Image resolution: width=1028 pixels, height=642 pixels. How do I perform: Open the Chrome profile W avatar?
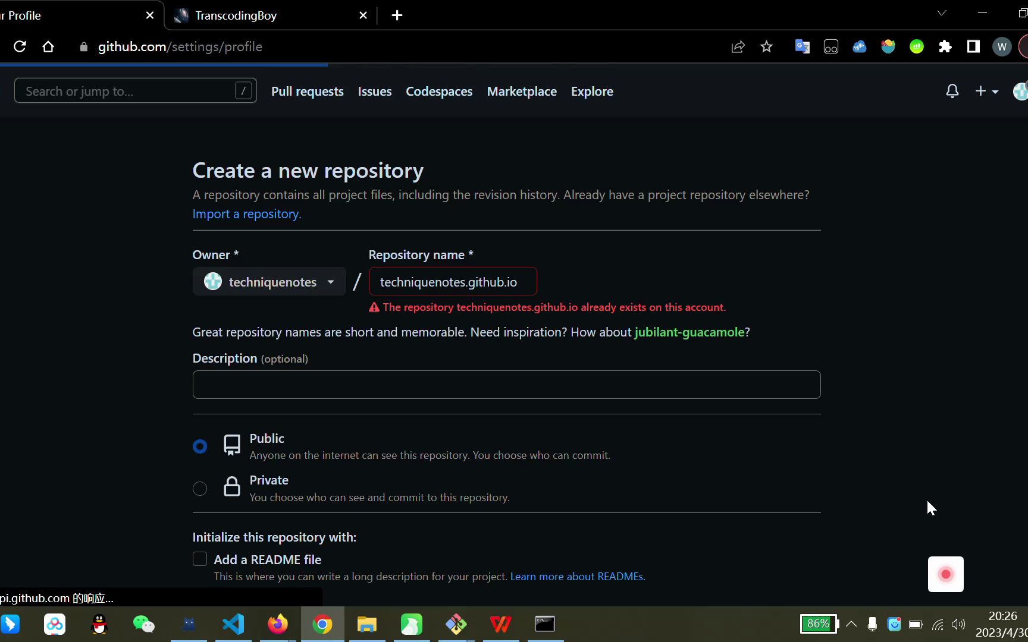pos(1002,46)
